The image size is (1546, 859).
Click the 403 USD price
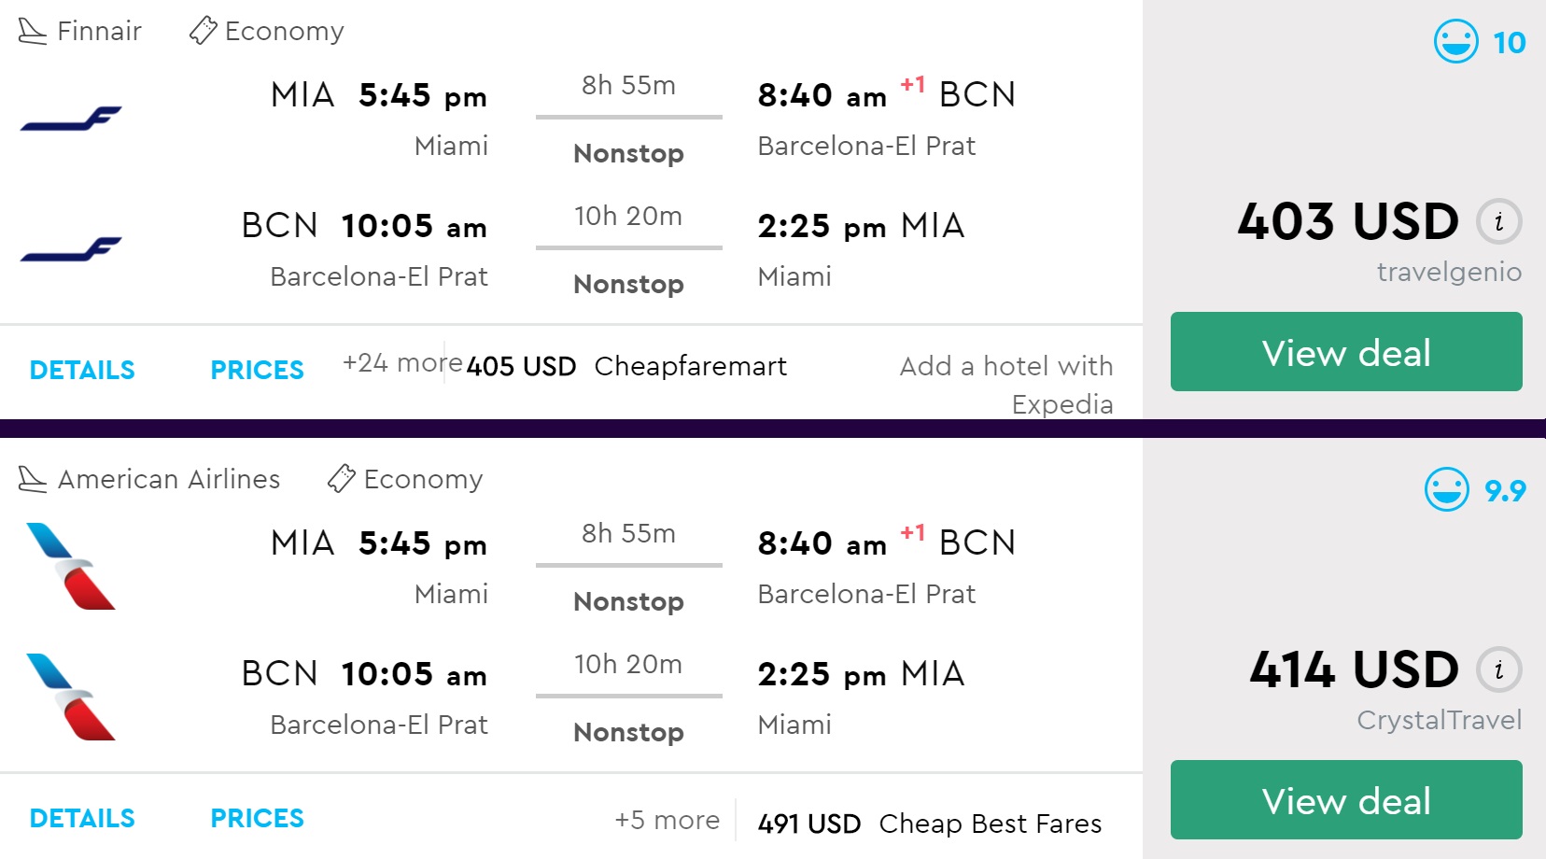coord(1347,222)
